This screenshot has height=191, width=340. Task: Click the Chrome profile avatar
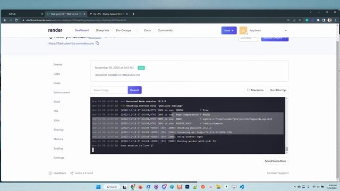[329, 20]
